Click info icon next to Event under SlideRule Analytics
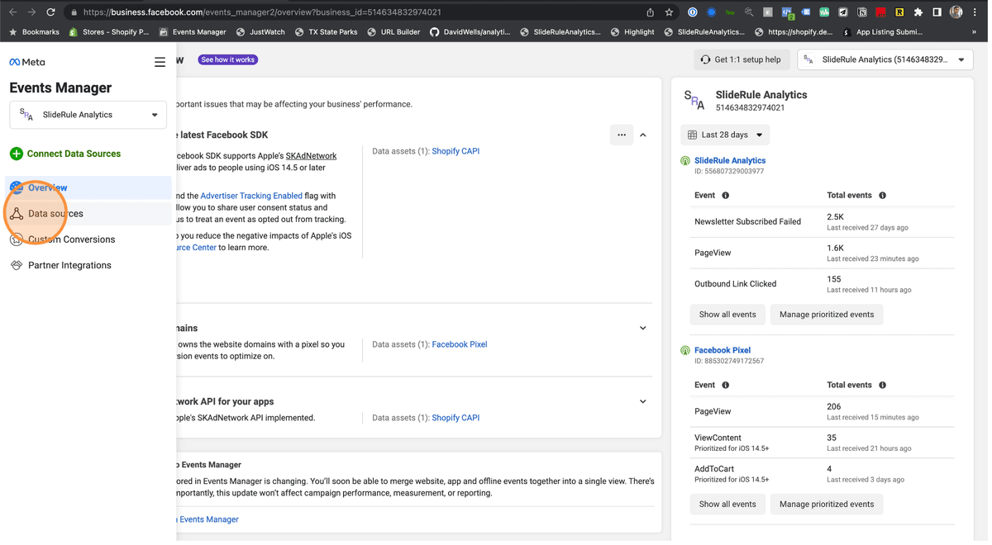 [x=726, y=196]
